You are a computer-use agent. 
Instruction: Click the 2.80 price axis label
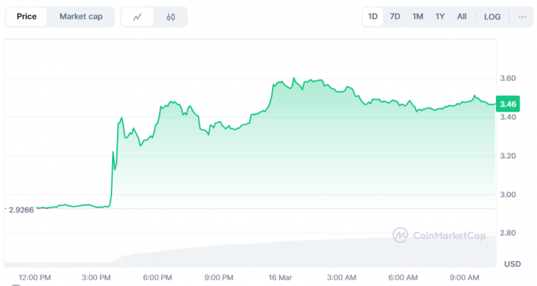507,233
